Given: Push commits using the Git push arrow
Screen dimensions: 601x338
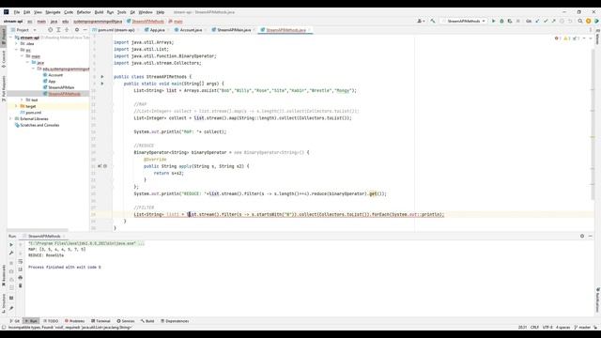Looking at the screenshot, I should tap(553, 21).
